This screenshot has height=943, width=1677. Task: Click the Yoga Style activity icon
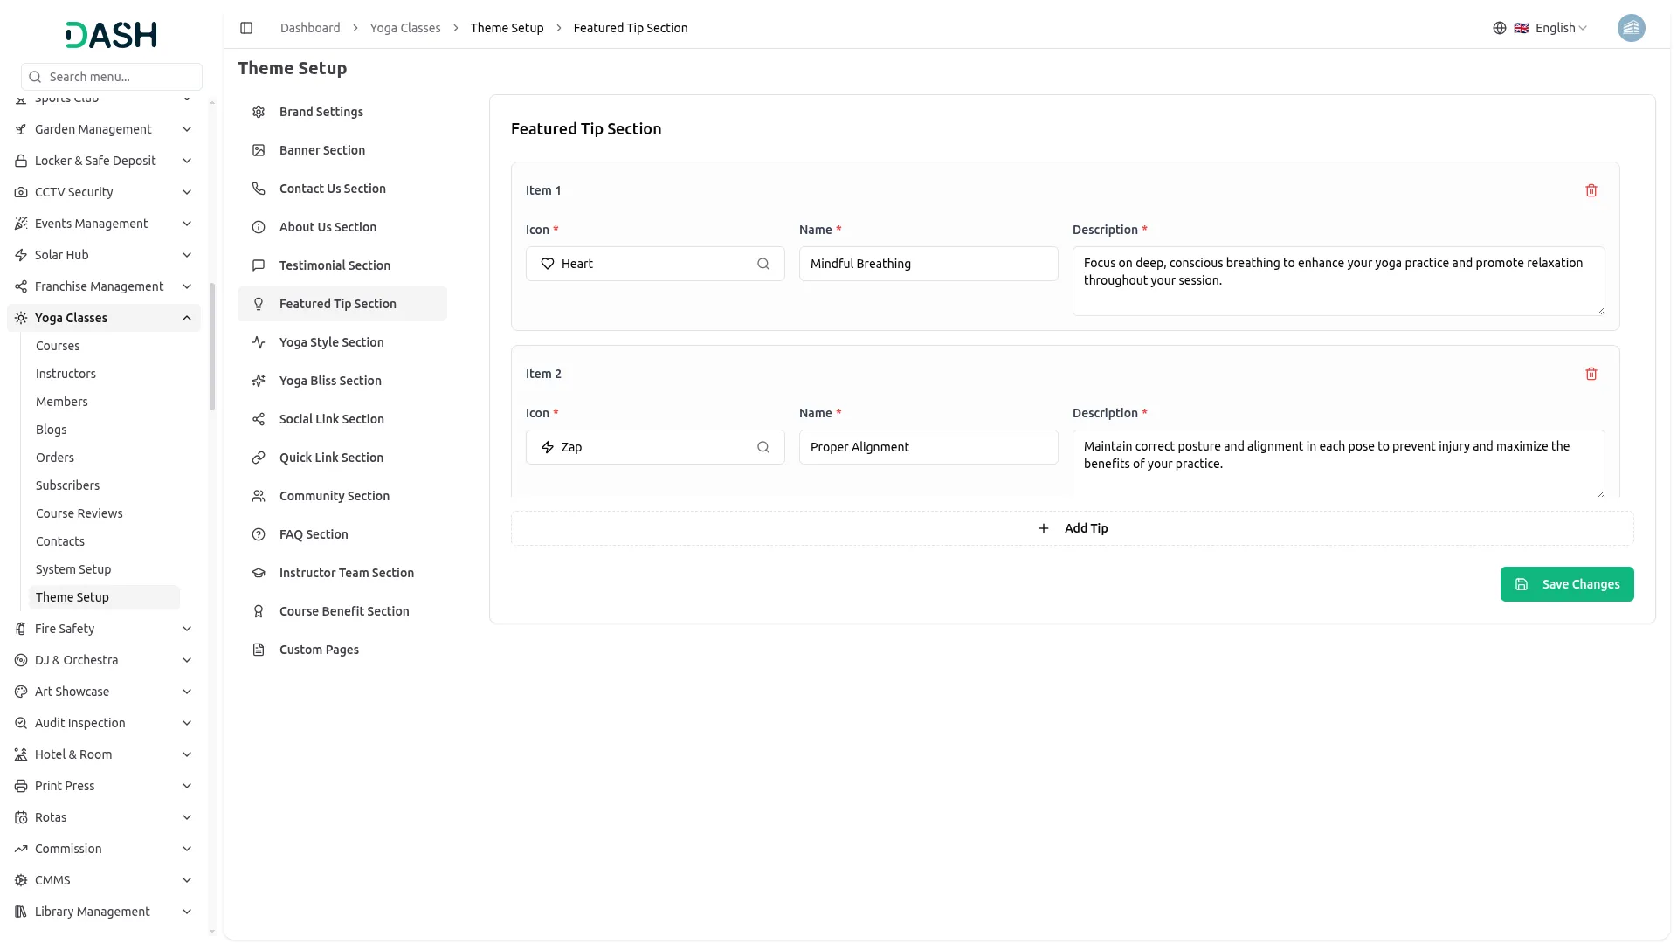coord(259,342)
